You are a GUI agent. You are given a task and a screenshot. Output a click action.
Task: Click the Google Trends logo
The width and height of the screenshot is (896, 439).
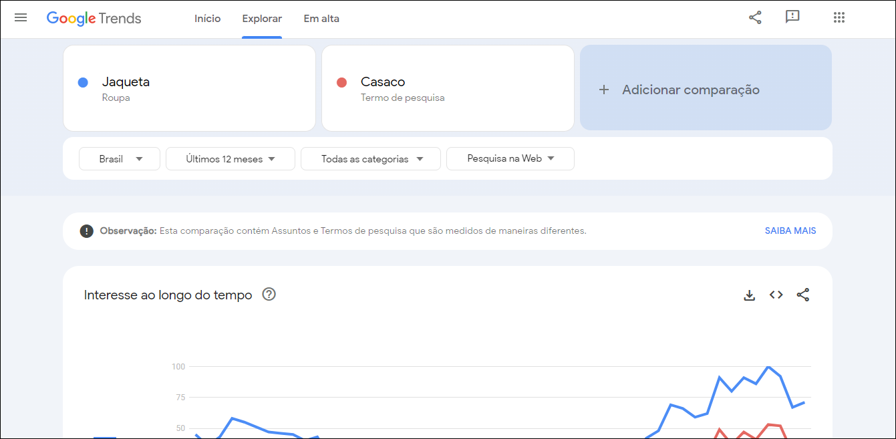click(94, 19)
